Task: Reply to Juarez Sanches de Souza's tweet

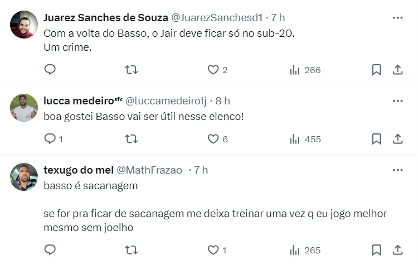Action: pyautogui.click(x=50, y=70)
